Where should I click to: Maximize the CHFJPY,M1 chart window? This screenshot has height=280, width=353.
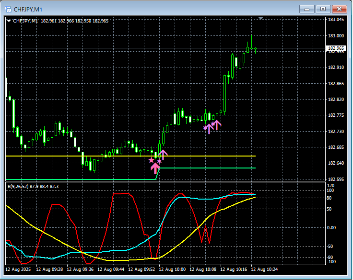[x=323, y=9]
